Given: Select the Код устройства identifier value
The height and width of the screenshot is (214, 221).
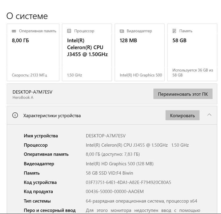Looking at the screenshot, I should coord(128,182).
